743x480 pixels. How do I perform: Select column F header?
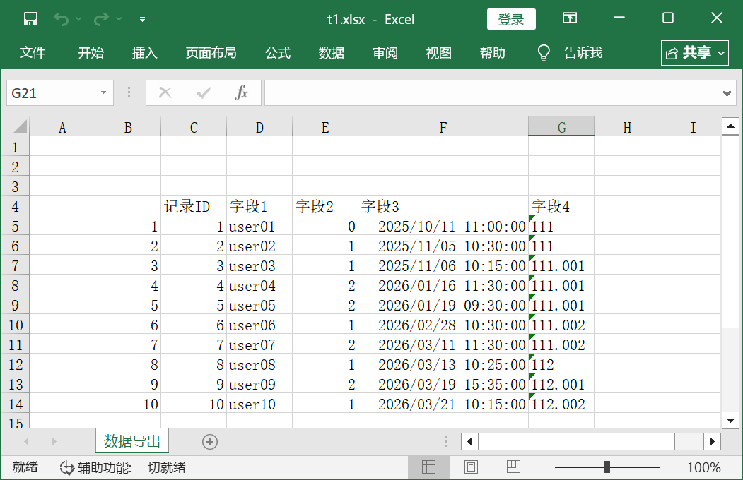click(443, 127)
